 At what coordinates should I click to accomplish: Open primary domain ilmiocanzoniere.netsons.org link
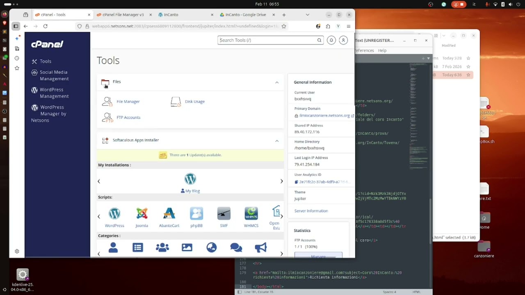point(324,116)
